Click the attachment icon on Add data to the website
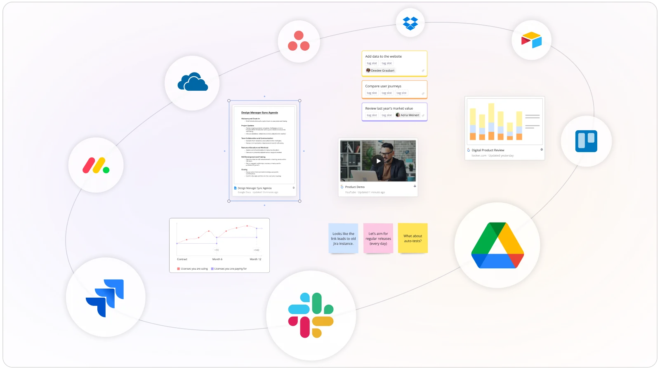 coord(423,70)
